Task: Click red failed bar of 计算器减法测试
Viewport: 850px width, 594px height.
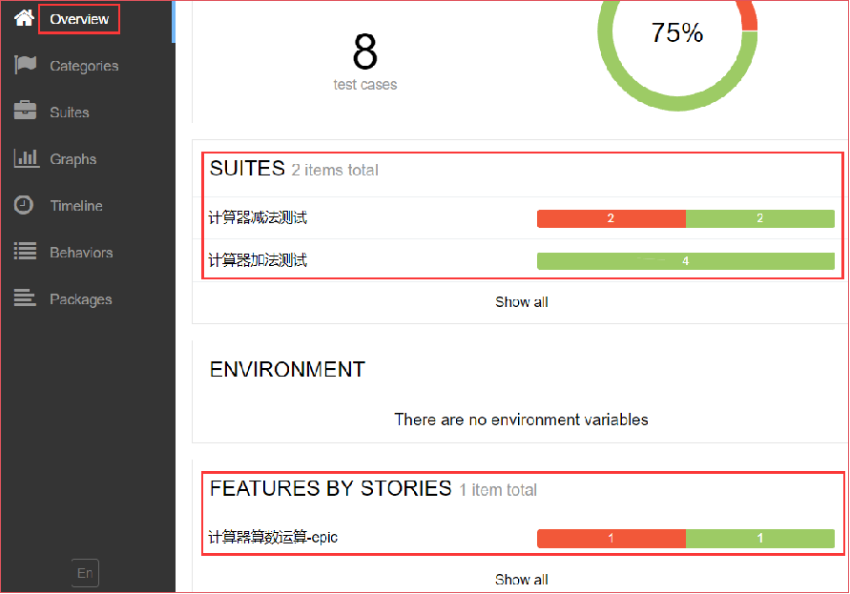Action: [611, 218]
